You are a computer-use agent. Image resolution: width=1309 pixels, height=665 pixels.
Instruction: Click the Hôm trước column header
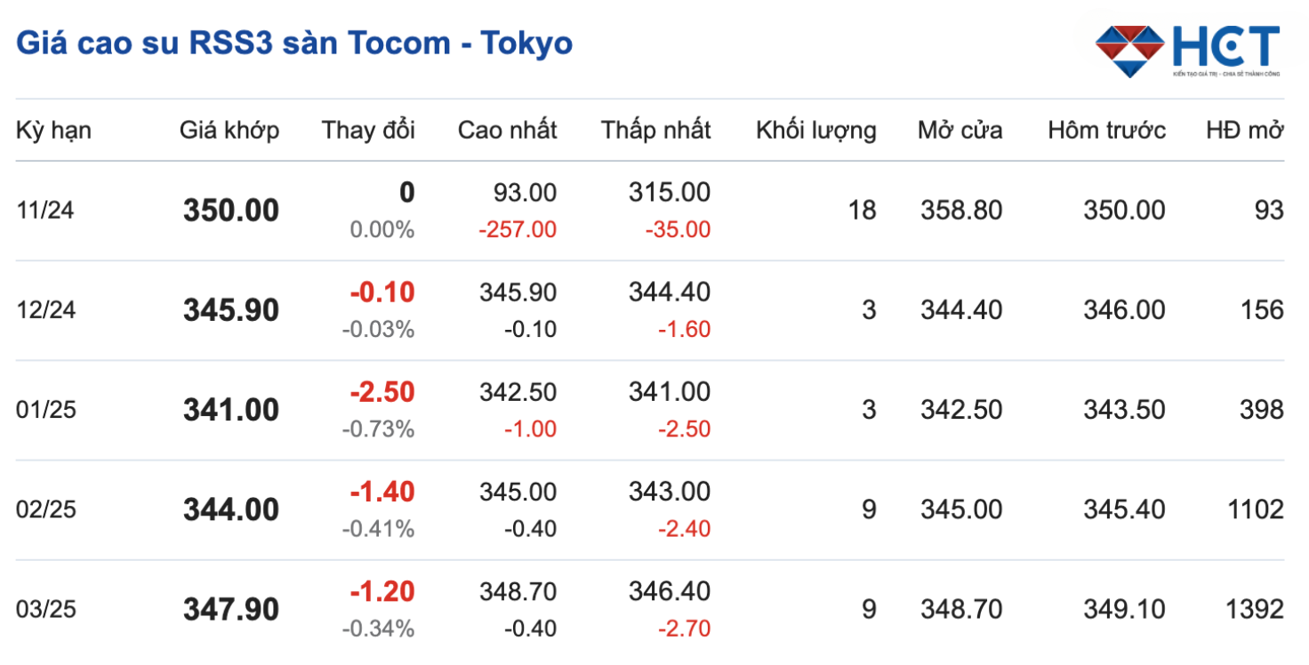1106,130
